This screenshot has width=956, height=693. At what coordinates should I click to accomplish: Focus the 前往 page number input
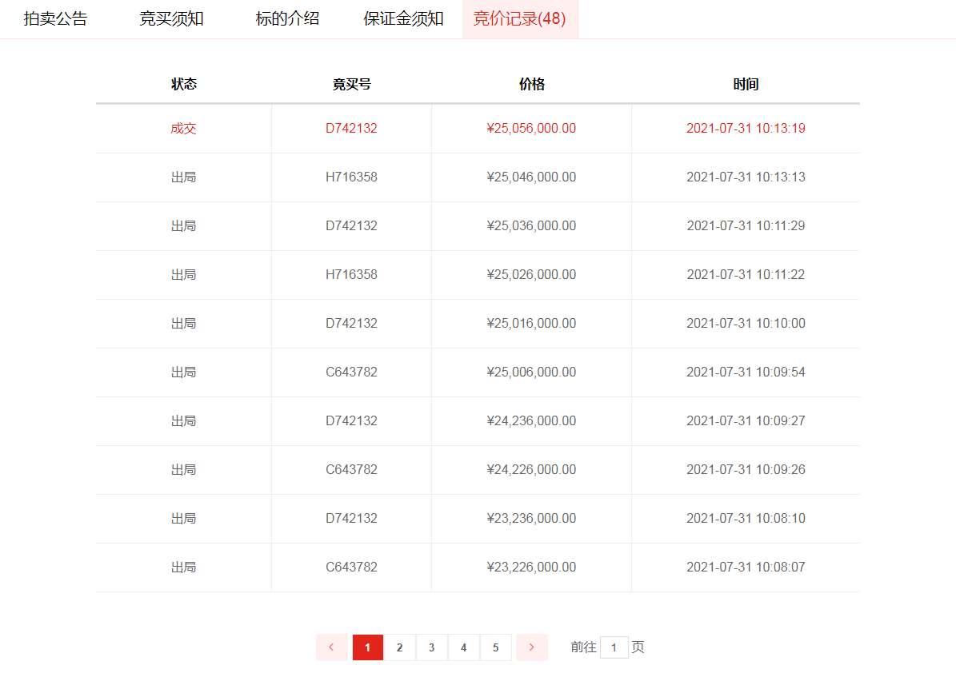[x=614, y=647]
